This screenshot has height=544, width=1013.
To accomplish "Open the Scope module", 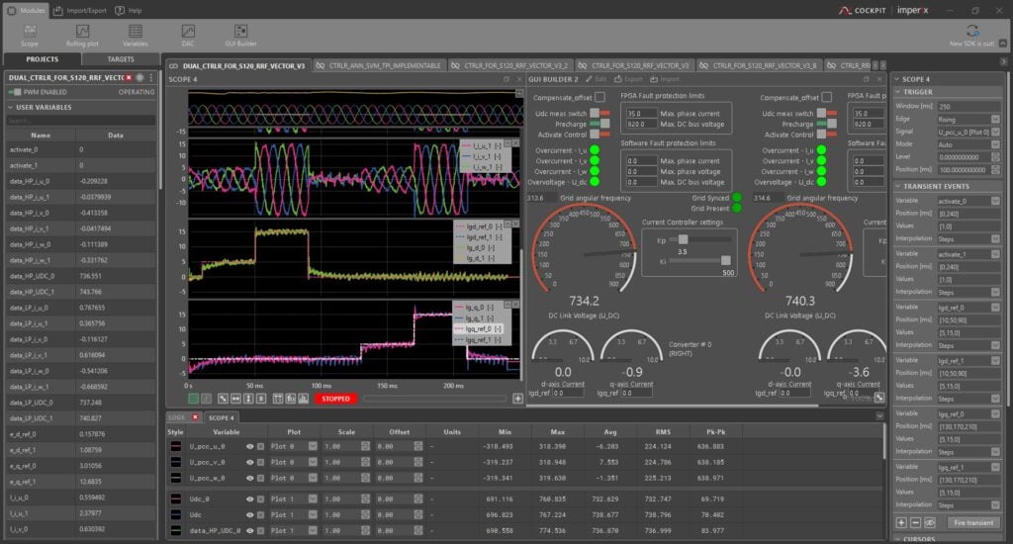I will 30,35.
